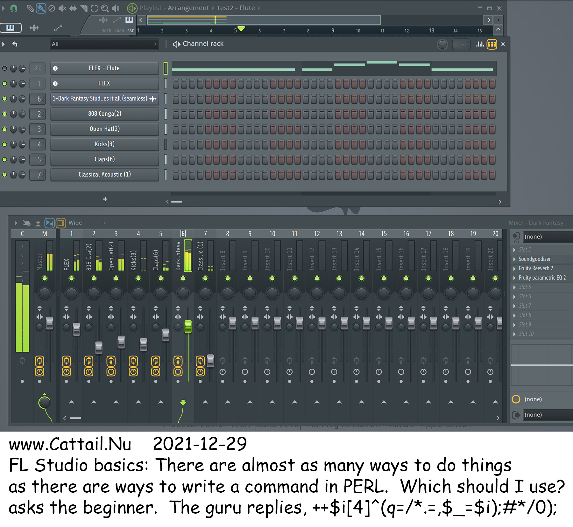
Task: Toggle graph editor bars icon in Channel rack
Action: coord(480,44)
